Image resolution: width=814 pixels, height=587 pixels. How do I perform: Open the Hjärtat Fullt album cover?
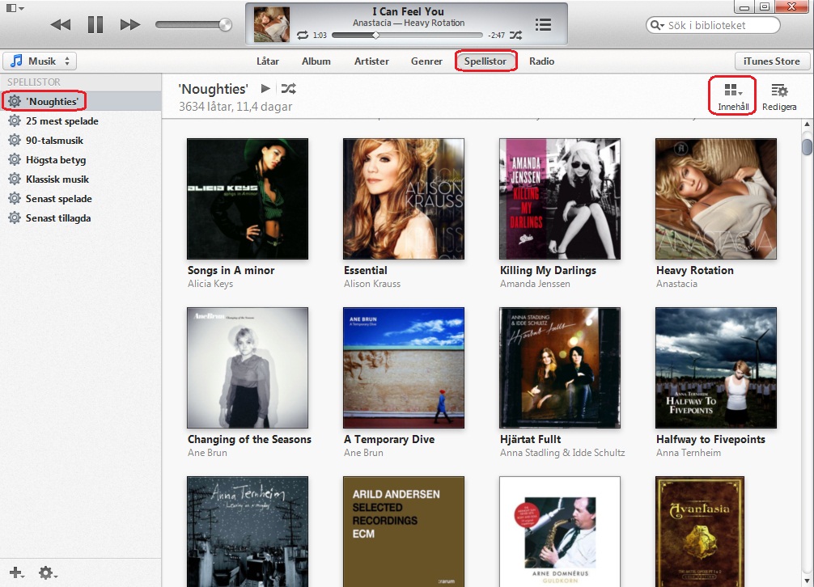tap(560, 368)
